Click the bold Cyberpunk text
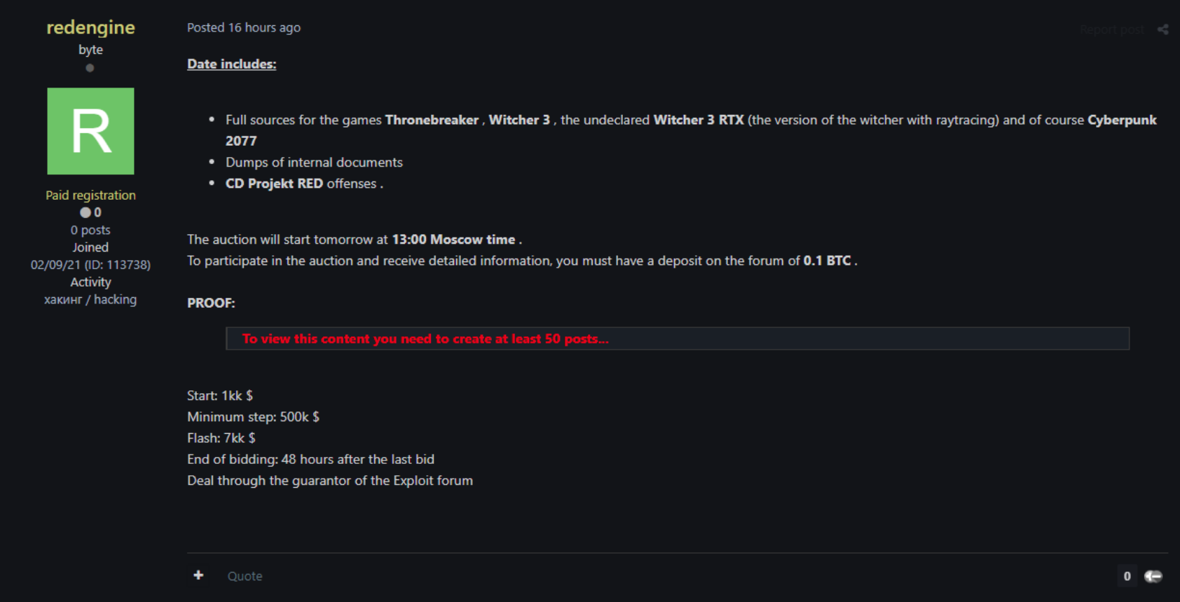 click(x=1121, y=120)
